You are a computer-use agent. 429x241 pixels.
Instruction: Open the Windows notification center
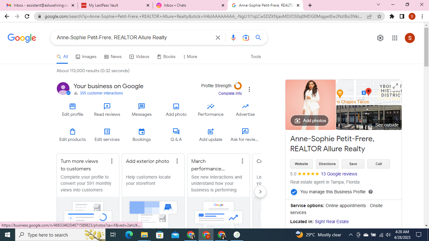pos(418,235)
